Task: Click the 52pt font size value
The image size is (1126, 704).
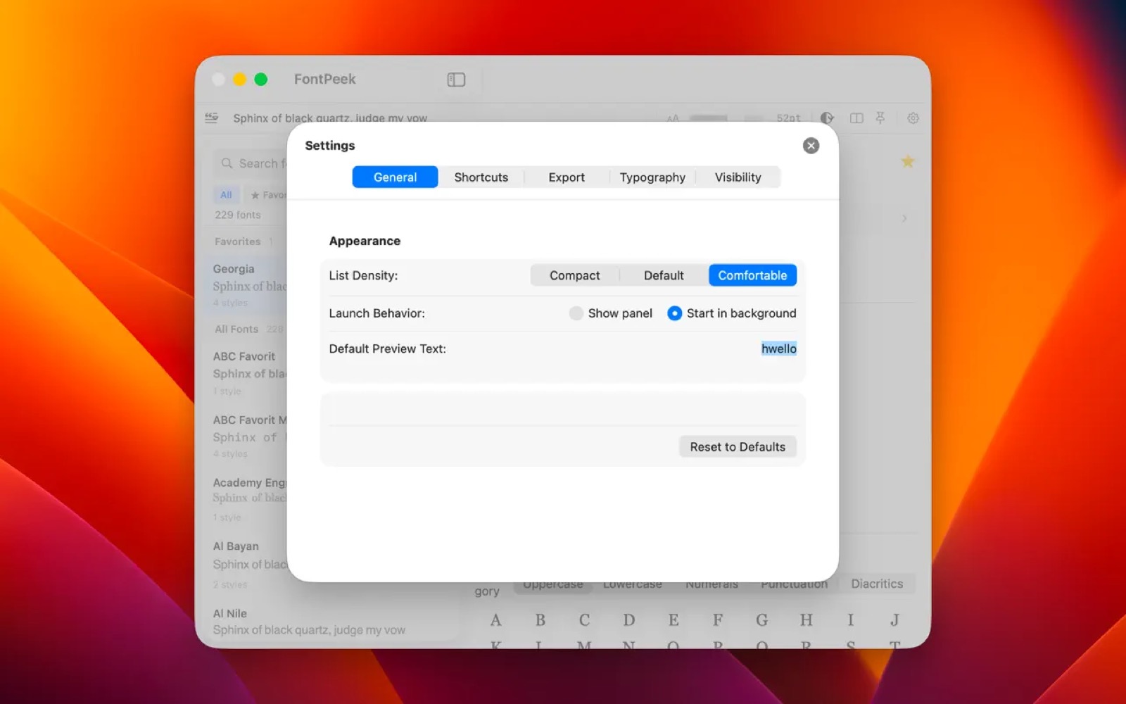Action: click(788, 118)
